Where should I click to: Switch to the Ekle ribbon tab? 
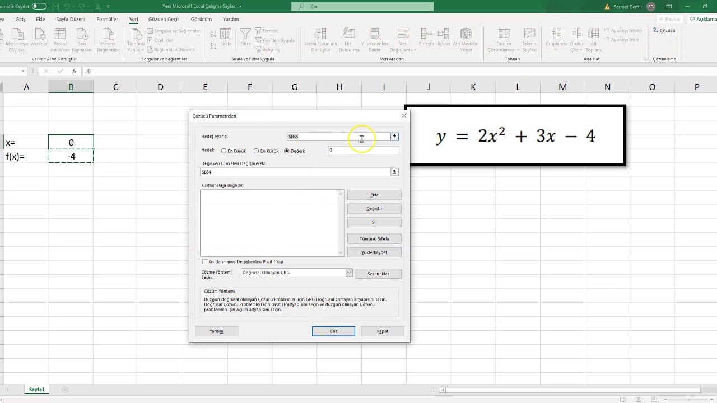(40, 19)
